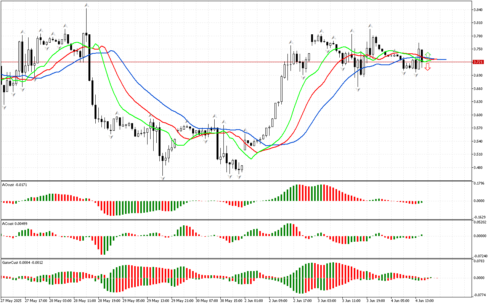
Task: Click the right tip of blue Alligator line
Action: pyautogui.click(x=446, y=59)
